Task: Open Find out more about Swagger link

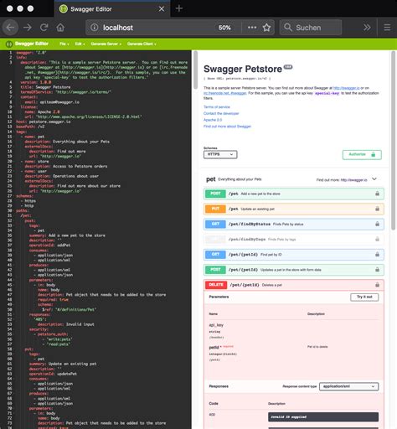Action: 227,127
